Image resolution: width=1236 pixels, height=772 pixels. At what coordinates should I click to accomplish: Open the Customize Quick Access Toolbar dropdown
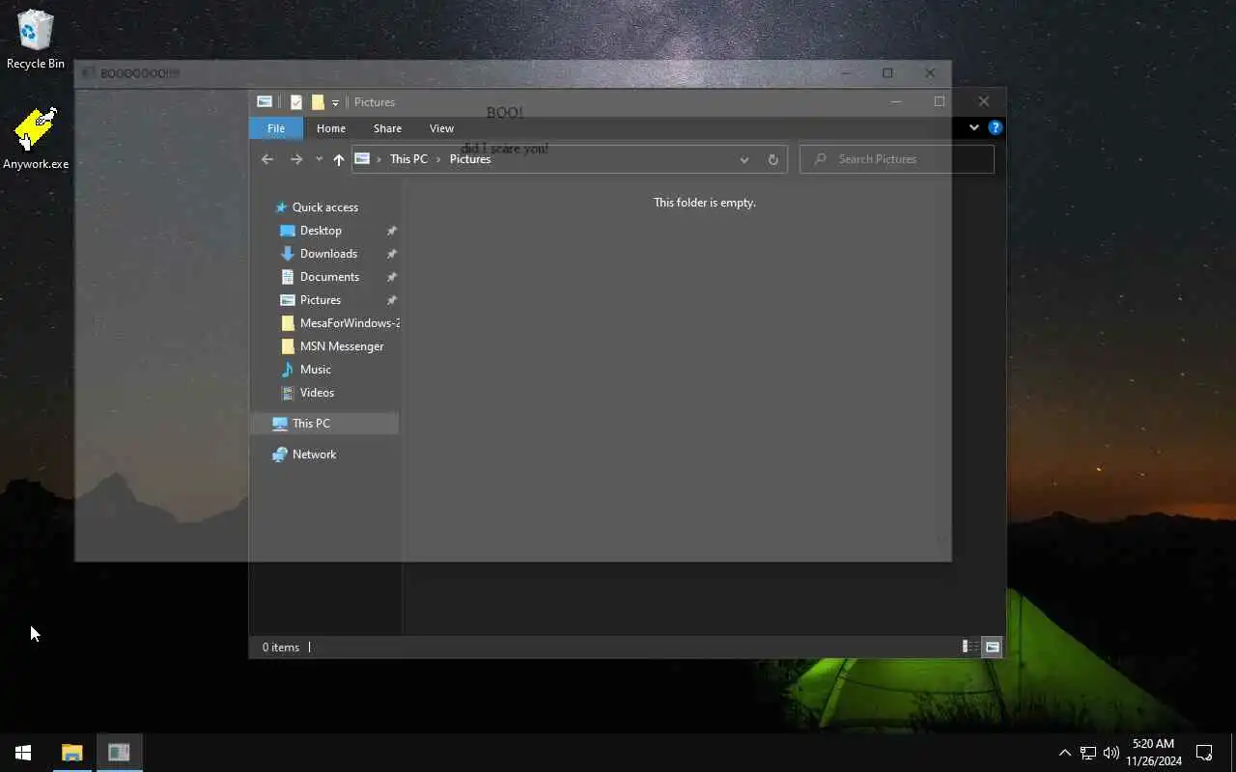[x=335, y=102]
